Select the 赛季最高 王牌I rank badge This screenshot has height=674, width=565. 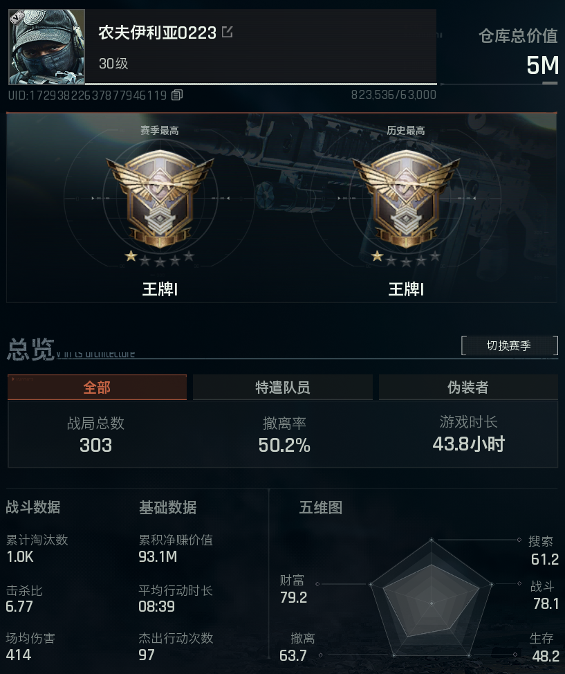(160, 199)
